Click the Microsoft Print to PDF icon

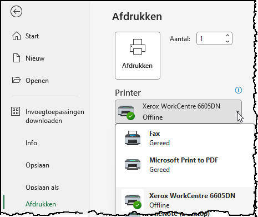(133, 164)
